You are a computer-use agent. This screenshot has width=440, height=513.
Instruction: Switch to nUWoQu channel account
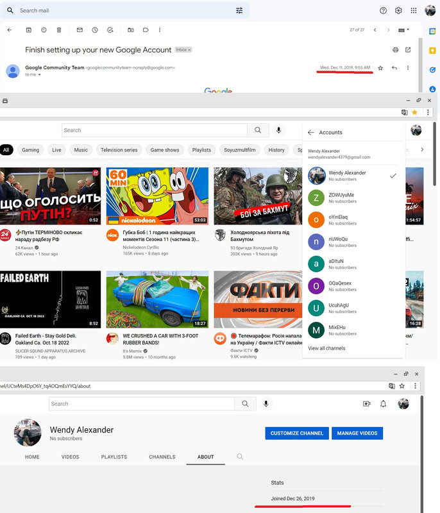point(353,242)
